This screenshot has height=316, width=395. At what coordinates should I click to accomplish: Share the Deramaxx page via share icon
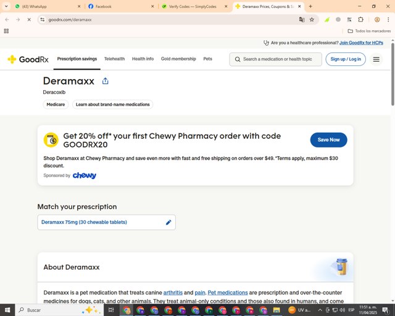(x=106, y=81)
